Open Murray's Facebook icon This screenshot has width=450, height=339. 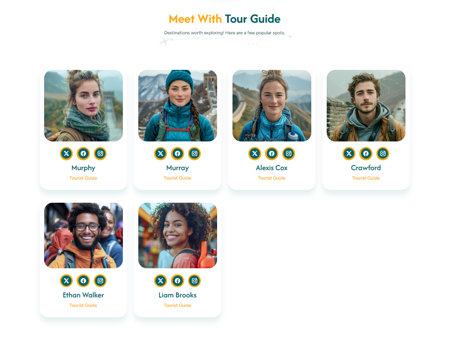point(177,153)
